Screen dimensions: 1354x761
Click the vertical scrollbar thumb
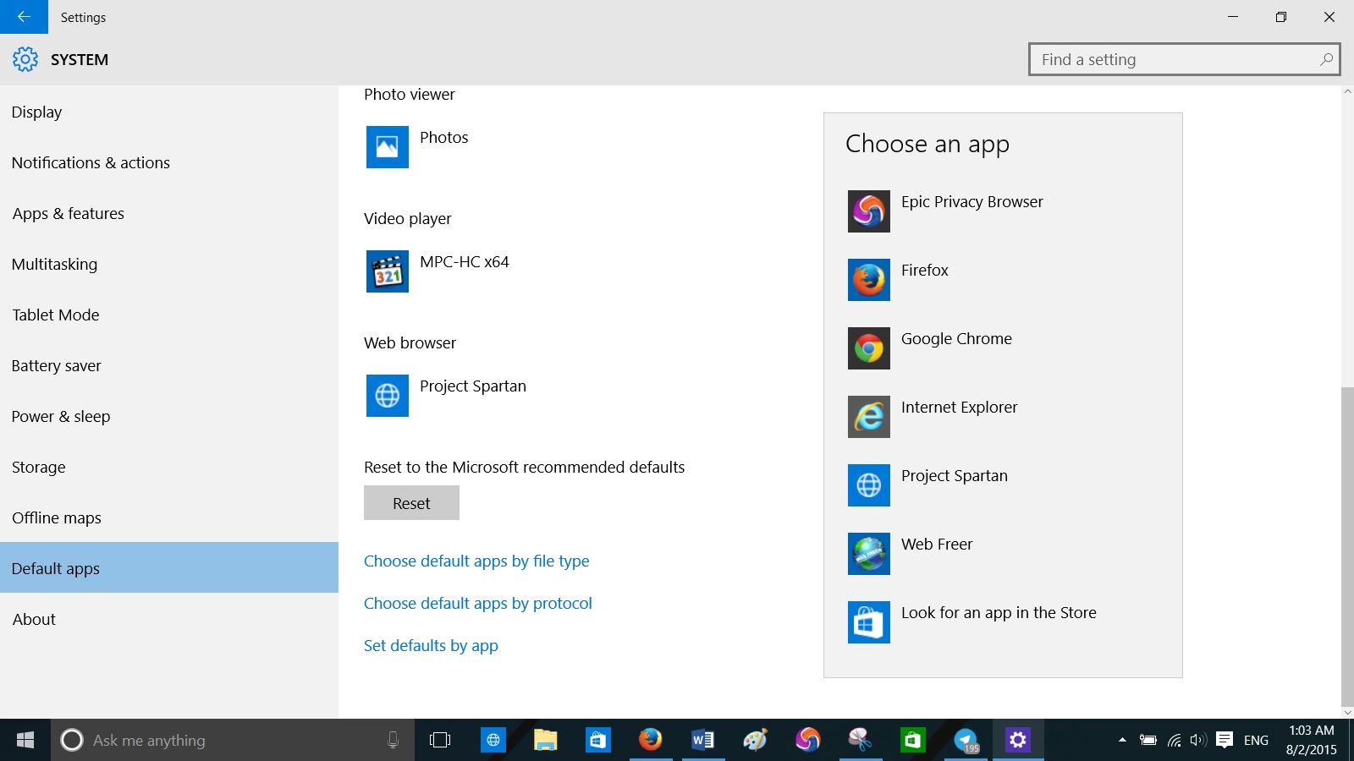click(x=1347, y=545)
